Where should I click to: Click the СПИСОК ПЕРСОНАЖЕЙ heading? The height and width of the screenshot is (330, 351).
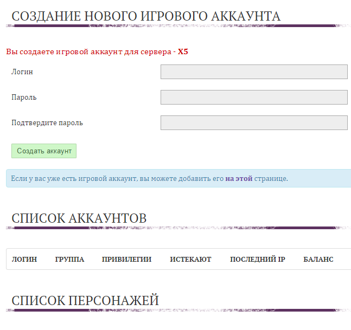[85, 300]
